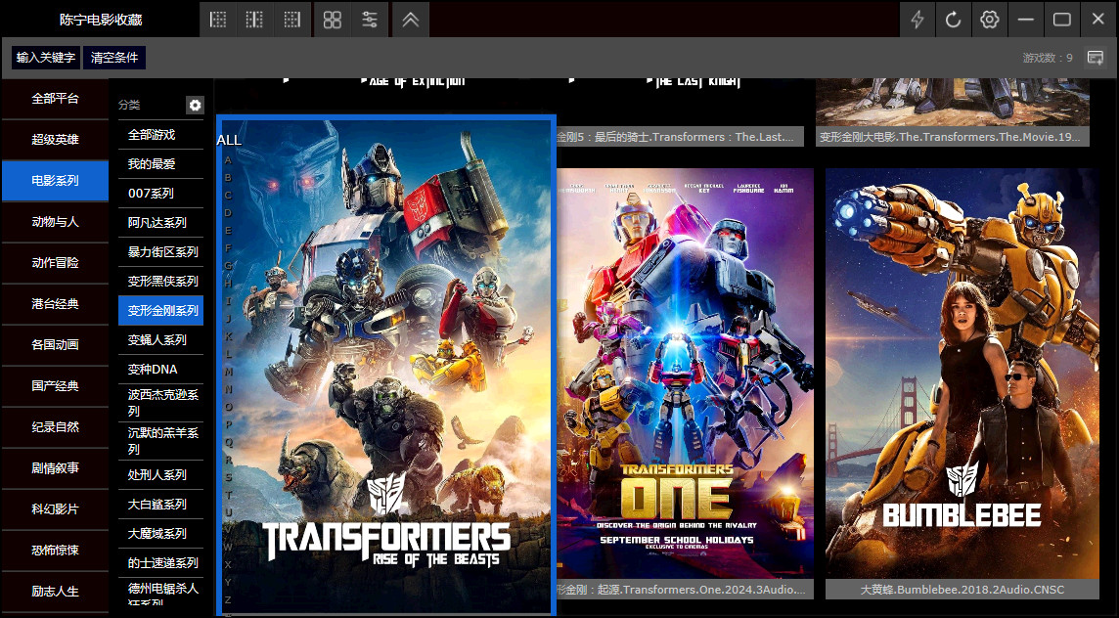Click ALL in the alphabet index

[229, 140]
